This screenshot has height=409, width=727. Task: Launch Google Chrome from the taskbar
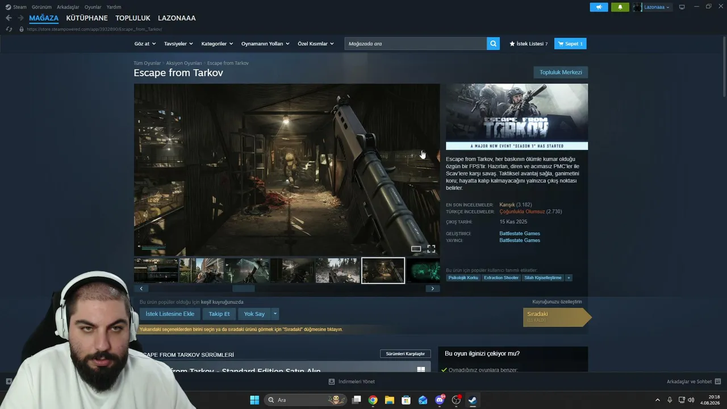pyautogui.click(x=373, y=400)
